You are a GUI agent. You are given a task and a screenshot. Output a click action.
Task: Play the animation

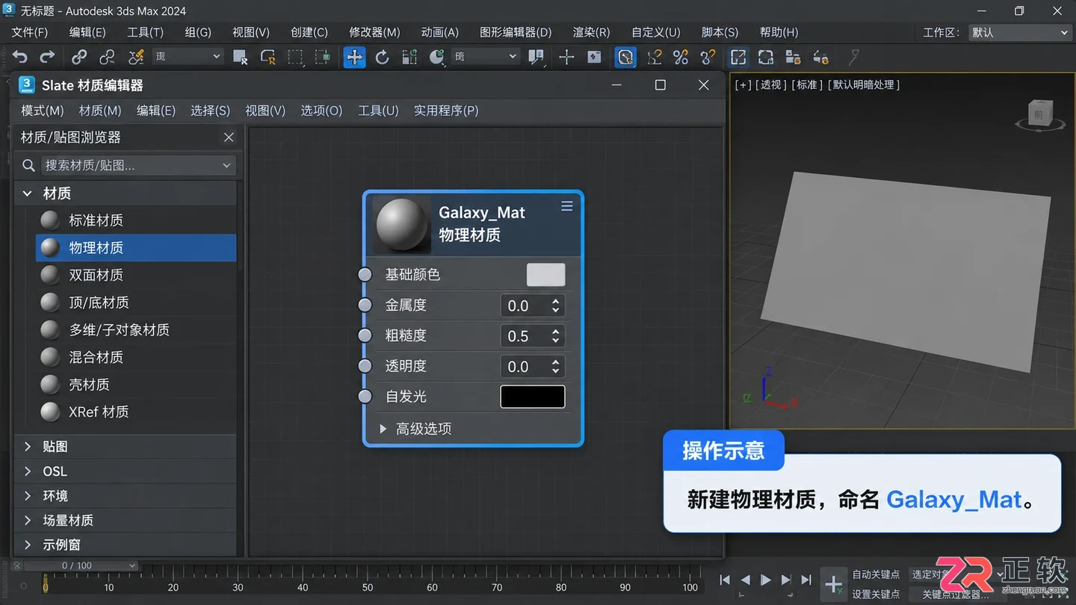pos(765,580)
